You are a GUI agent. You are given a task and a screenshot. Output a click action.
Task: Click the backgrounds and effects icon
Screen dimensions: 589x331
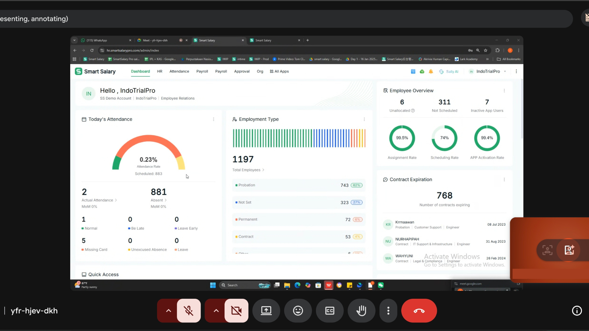tap(569, 250)
